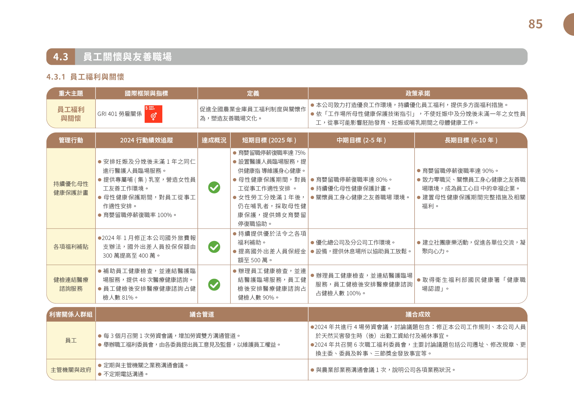Select the 長期目標 (6-10 年) header
The height and width of the screenshot is (406, 574).
pos(471,140)
